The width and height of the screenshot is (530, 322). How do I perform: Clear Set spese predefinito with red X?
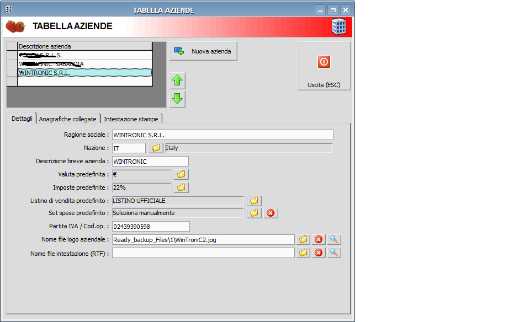click(x=271, y=213)
